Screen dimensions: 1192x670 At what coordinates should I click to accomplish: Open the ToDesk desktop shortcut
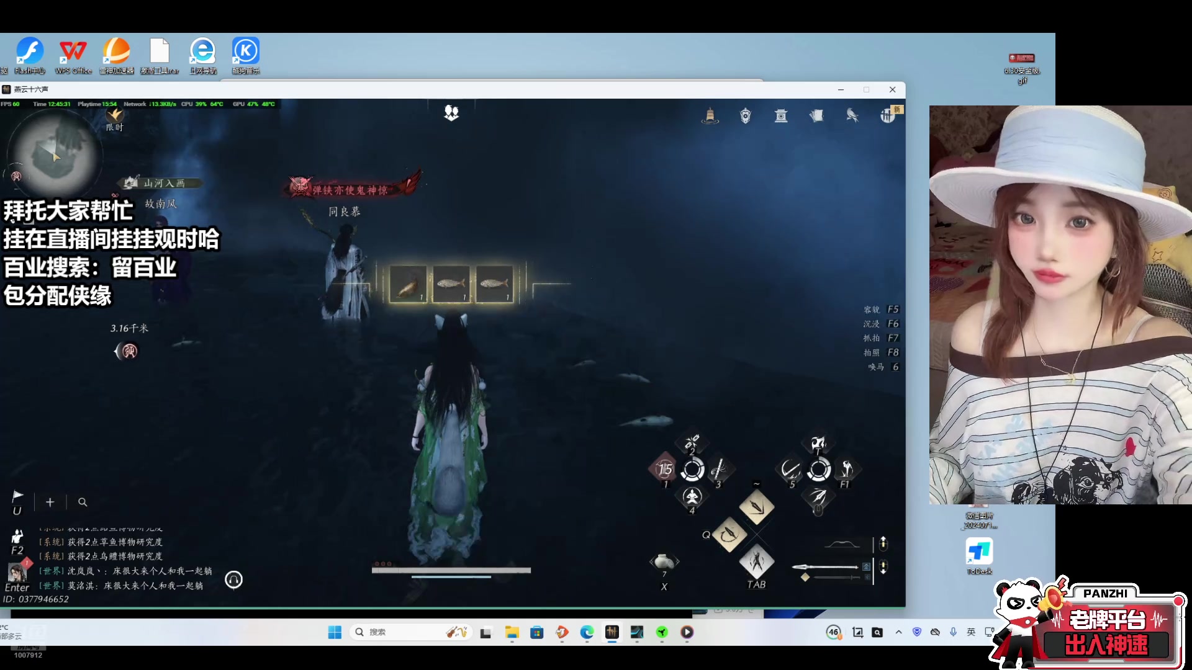tap(979, 556)
